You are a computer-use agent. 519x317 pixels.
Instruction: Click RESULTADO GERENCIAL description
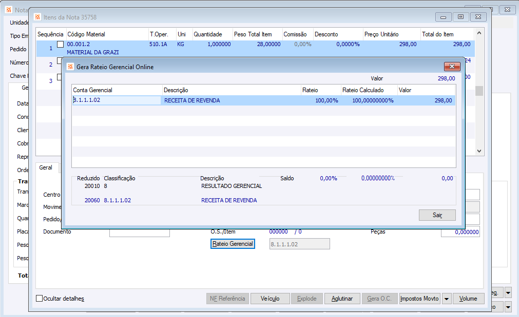tap(232, 186)
